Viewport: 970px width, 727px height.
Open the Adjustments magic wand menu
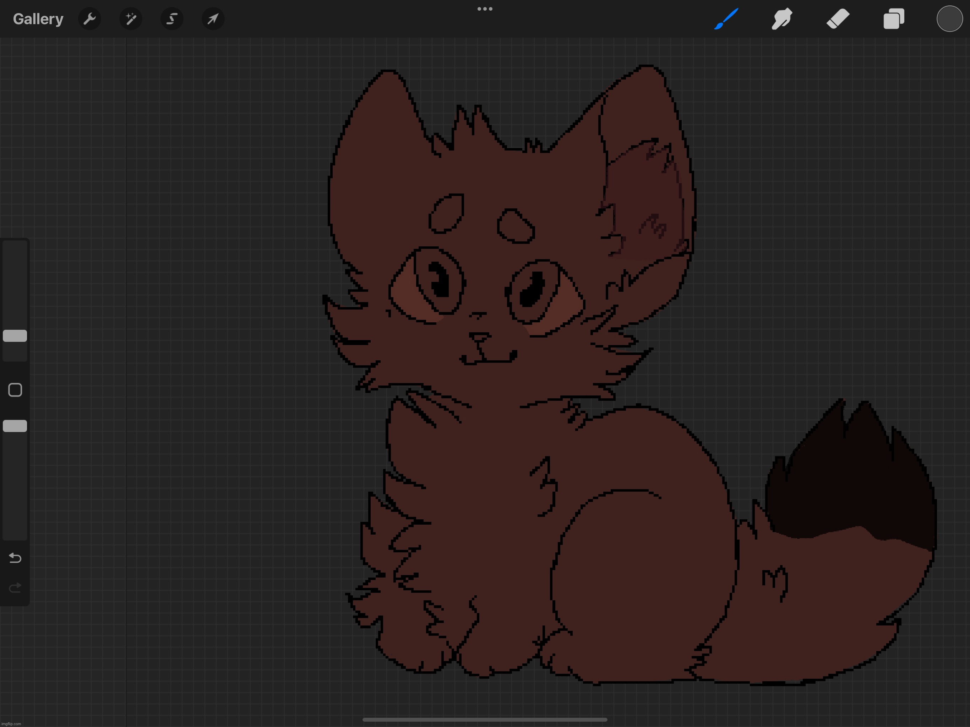pyautogui.click(x=131, y=19)
